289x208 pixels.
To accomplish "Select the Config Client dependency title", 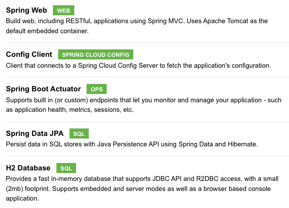I will (29, 55).
